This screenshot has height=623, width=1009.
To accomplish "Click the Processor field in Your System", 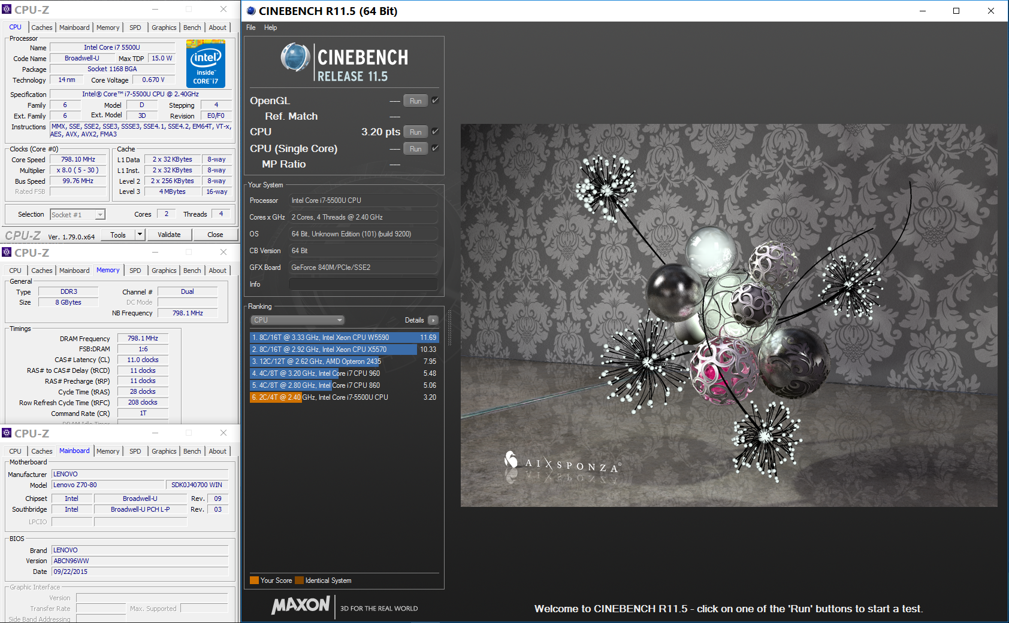I will point(363,200).
